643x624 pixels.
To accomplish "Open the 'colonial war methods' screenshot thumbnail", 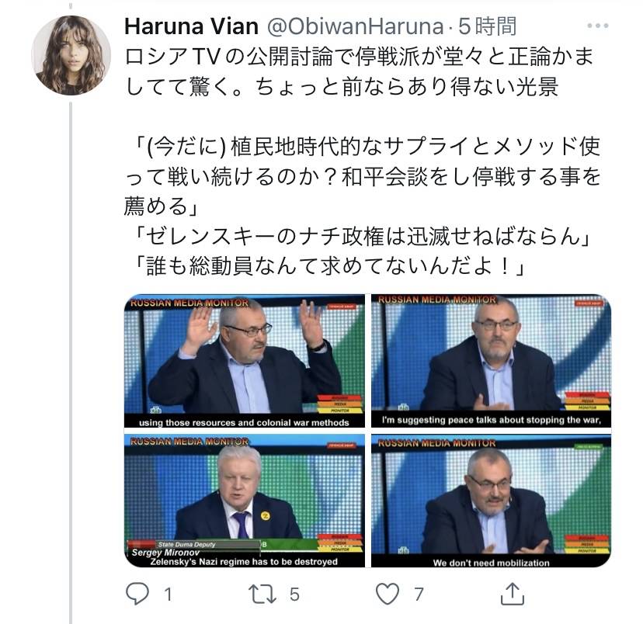I will 245,361.
